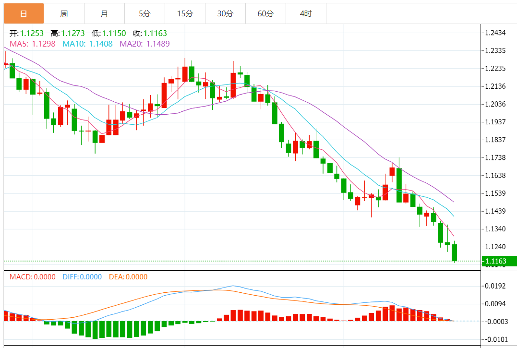Click the MA5: 1.1298 label
This screenshot has height=348, width=517.
32,44
